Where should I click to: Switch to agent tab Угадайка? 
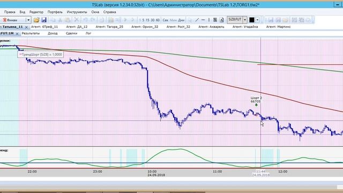[x=245, y=27]
